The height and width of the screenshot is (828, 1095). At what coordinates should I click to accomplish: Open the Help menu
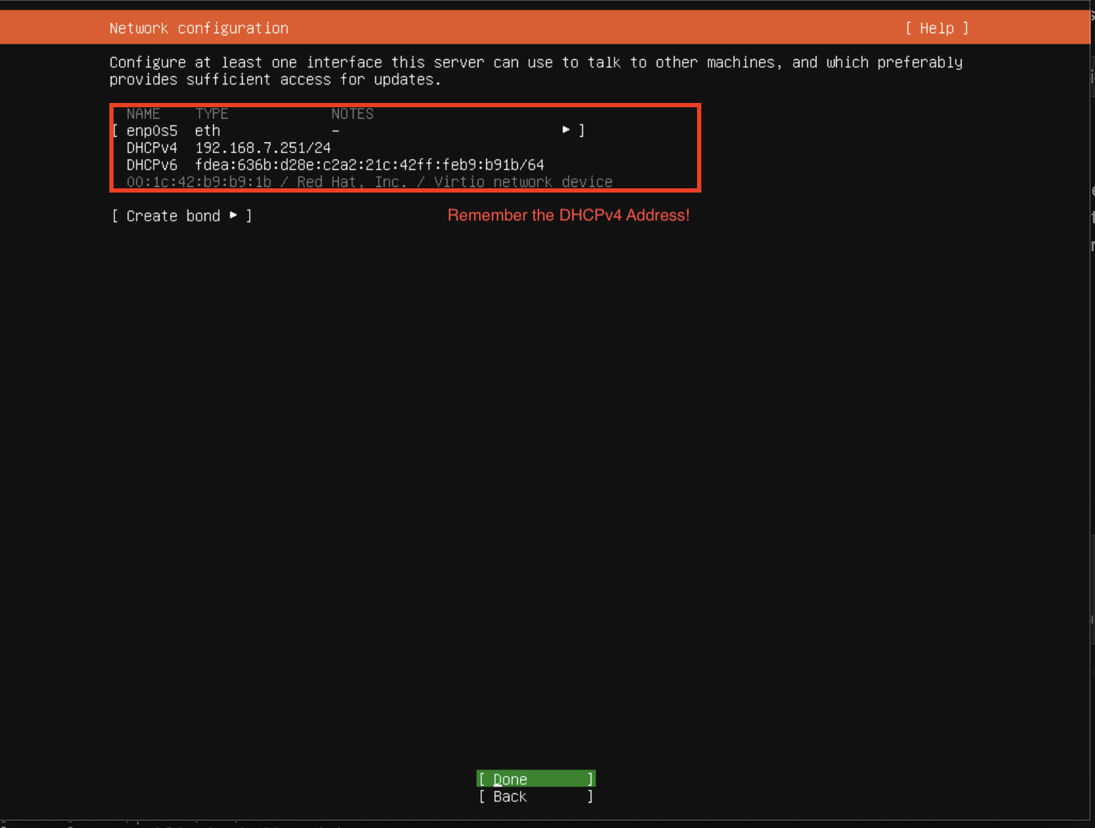point(936,28)
